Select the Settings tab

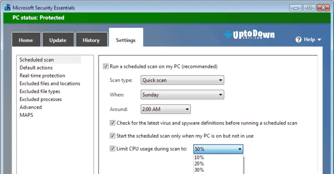[126, 40]
